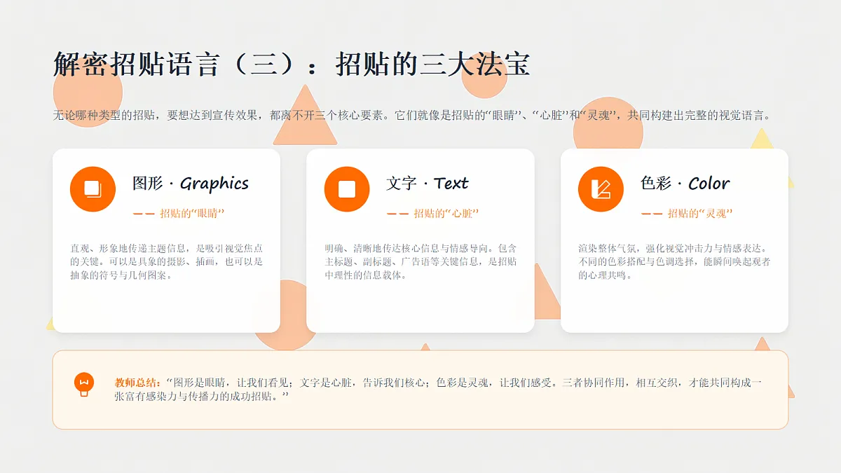Click the orange Graphics layers icon

pos(93,189)
